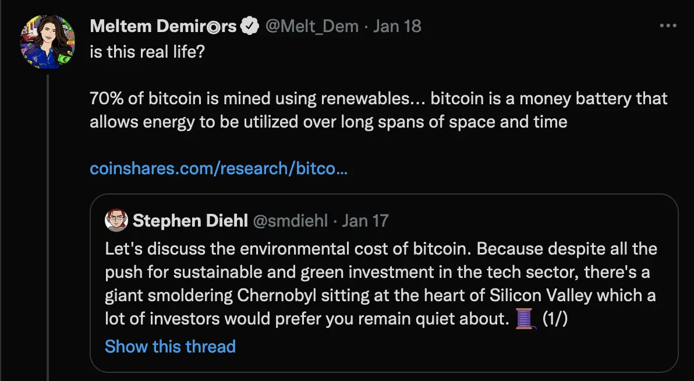This screenshot has height=381, width=694.
Task: Open the Meltem Demirors display name
Action: click(x=163, y=27)
